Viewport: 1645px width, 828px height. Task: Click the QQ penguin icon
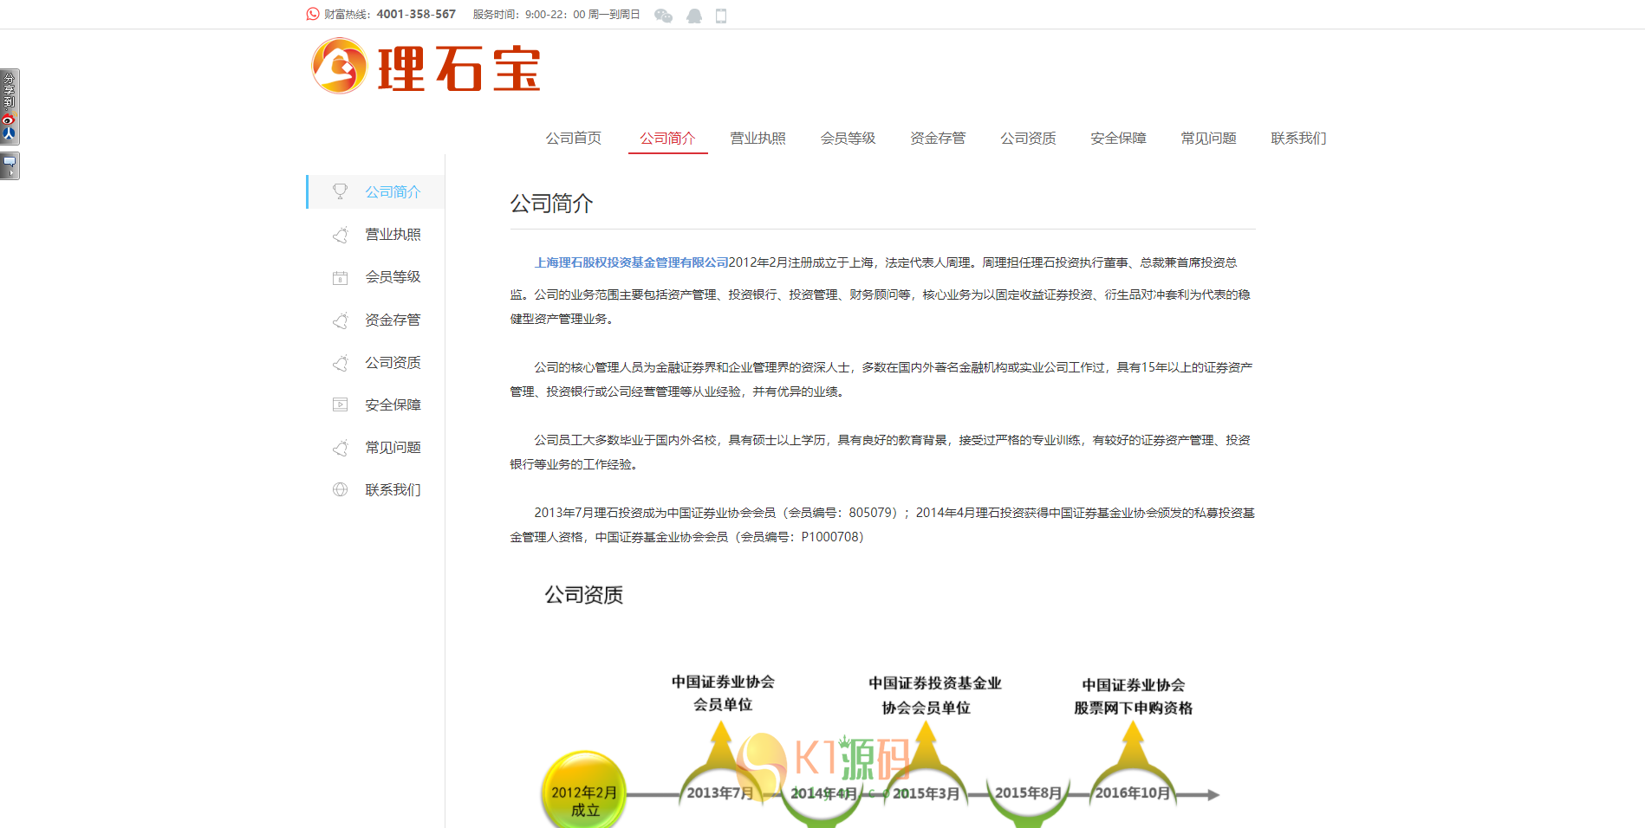pyautogui.click(x=694, y=16)
